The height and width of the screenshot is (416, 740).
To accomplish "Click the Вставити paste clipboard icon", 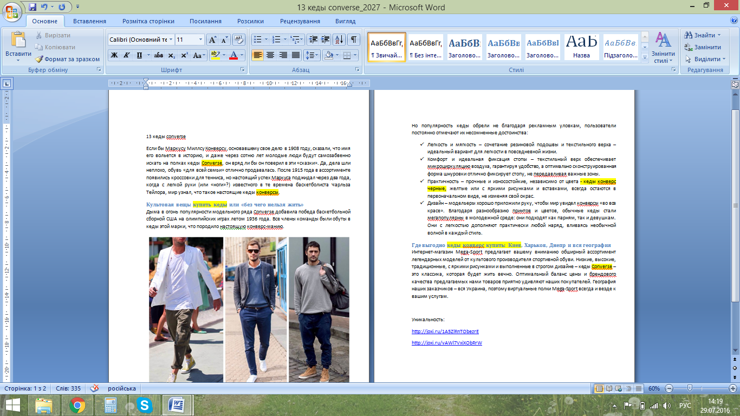I will click(x=18, y=40).
